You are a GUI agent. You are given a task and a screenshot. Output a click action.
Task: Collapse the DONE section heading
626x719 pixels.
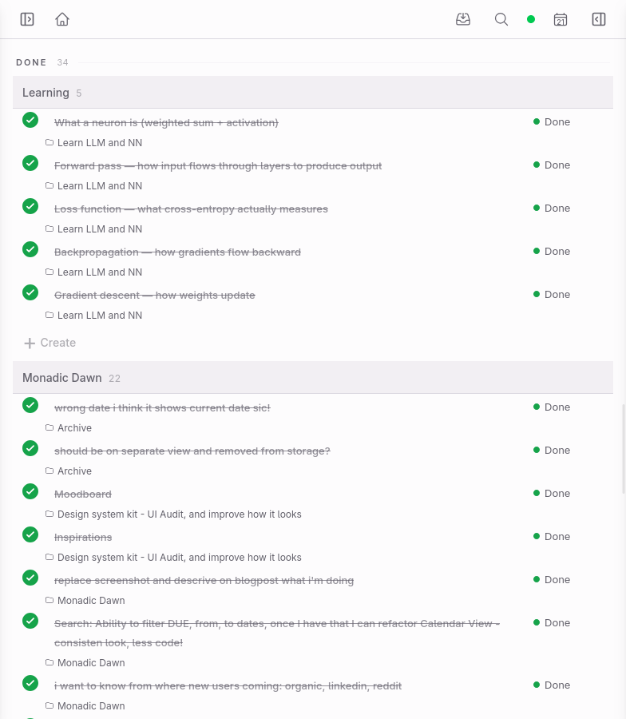[x=31, y=62]
